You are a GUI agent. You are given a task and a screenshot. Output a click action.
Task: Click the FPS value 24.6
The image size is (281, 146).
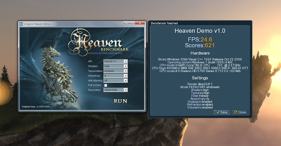[x=206, y=39]
